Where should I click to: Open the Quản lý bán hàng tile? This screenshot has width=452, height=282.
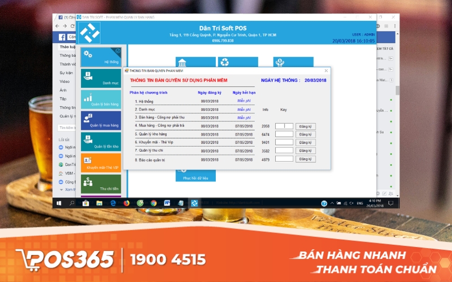pos(101,99)
